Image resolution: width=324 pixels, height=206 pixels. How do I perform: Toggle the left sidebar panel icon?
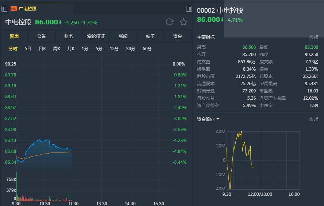click(x=4, y=9)
